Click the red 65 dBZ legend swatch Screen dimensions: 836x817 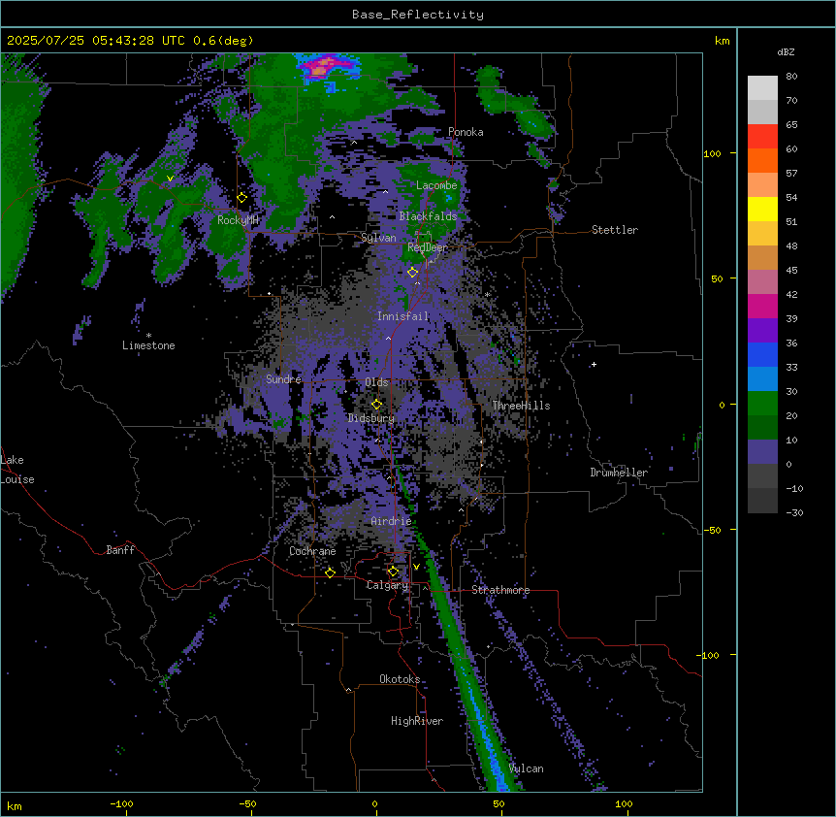point(762,136)
